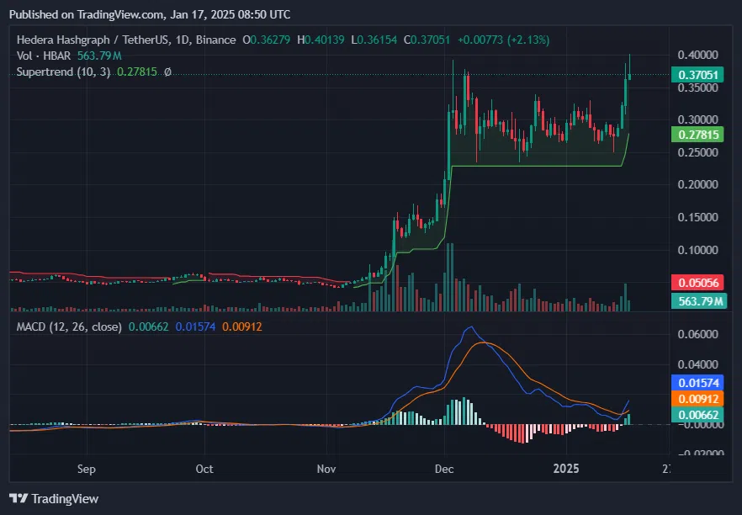Select the Dec label on the time axis
This screenshot has height=515, width=742.
(444, 470)
